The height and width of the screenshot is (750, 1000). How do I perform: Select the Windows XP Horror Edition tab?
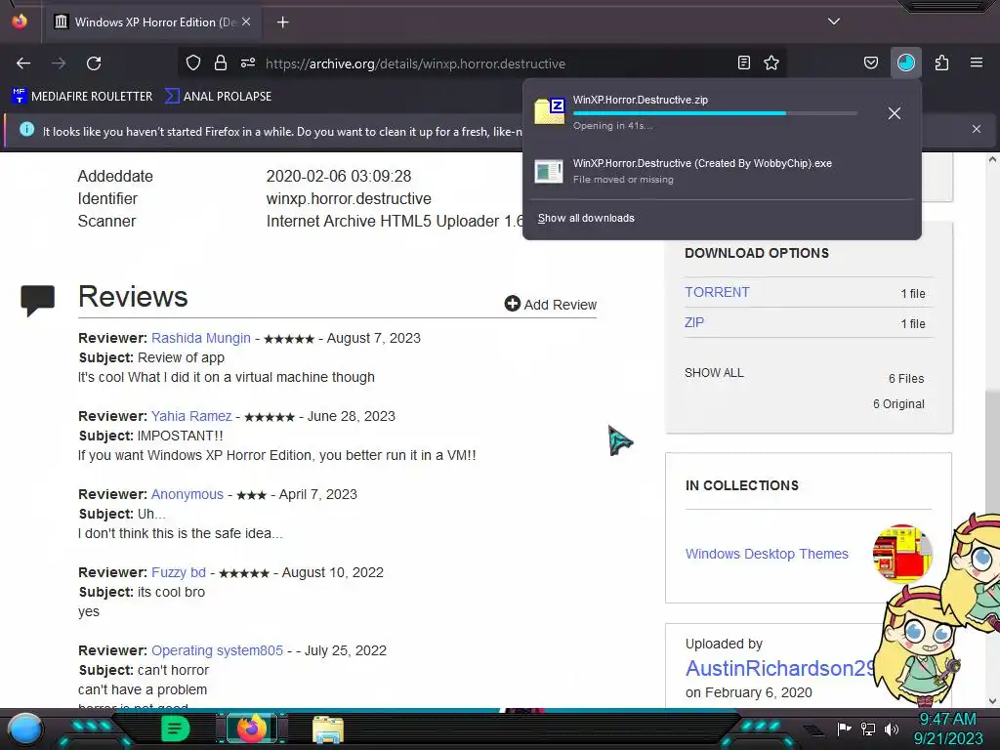pos(153,22)
